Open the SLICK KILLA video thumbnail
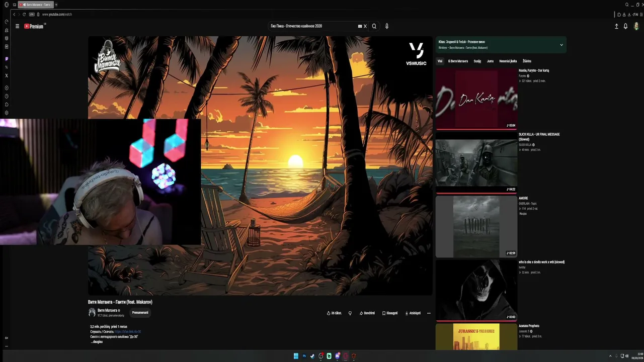Viewport: 644px width, 362px height. [x=476, y=162]
